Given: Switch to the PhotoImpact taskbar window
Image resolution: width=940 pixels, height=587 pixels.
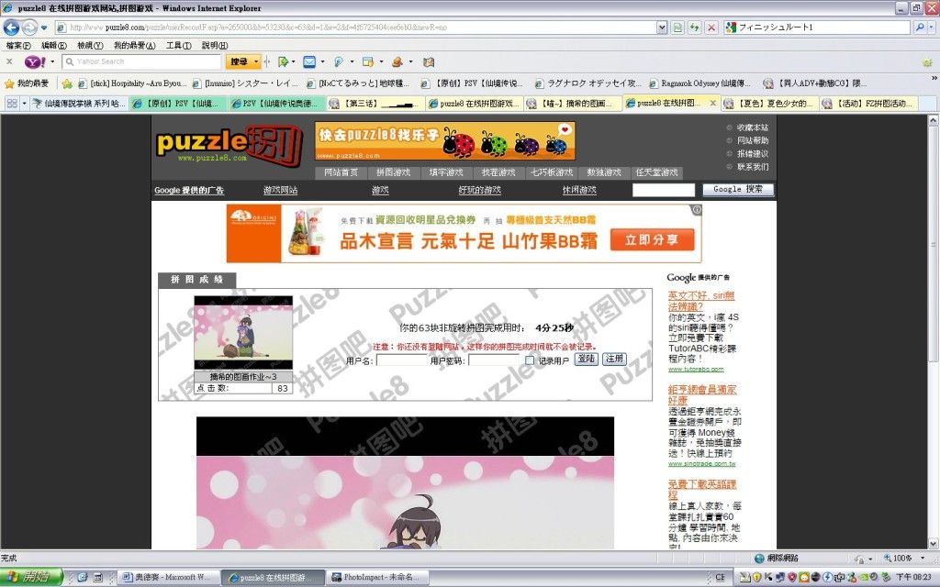Looking at the screenshot, I should (378, 578).
